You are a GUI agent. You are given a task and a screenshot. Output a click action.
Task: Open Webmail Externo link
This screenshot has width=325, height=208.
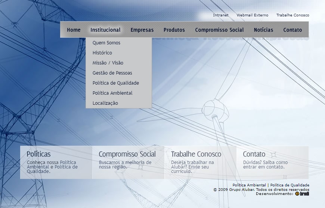pos(253,15)
